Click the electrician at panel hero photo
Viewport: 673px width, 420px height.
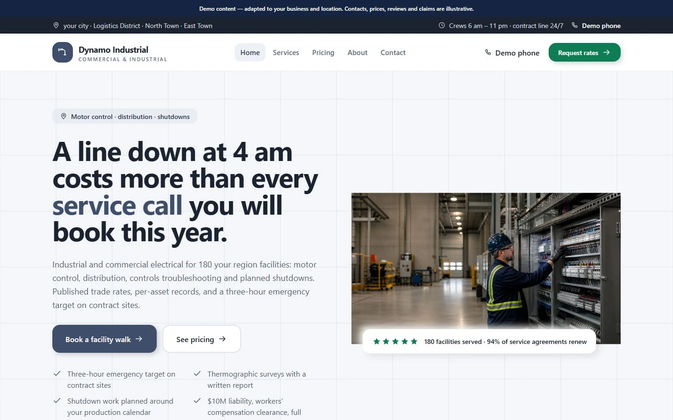[x=486, y=268]
